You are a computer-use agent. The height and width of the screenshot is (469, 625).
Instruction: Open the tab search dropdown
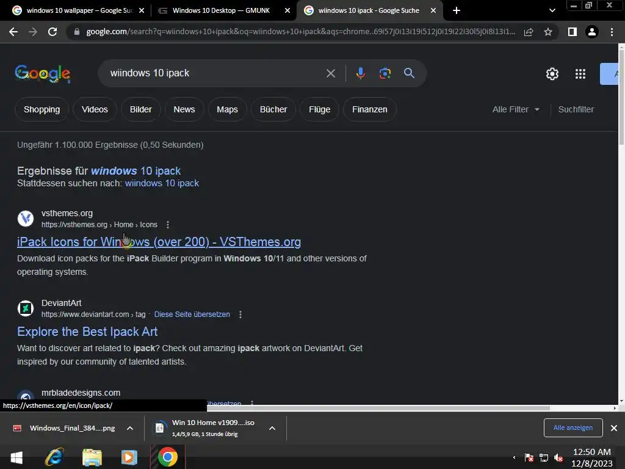pyautogui.click(x=552, y=10)
